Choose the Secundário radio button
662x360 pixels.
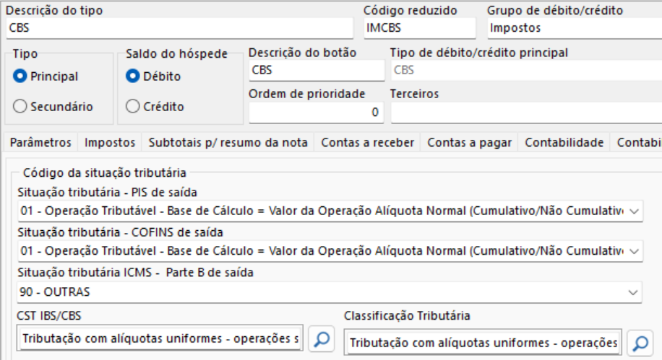coord(20,106)
